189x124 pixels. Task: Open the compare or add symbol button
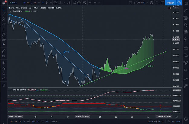tap(55, 3)
